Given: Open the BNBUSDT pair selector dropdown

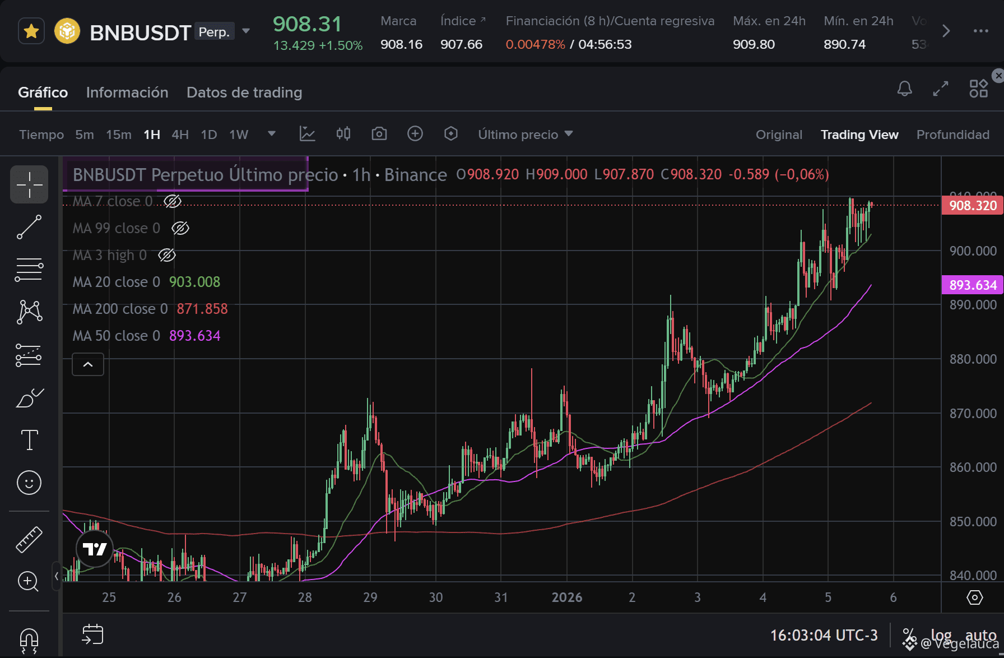Looking at the screenshot, I should click(246, 31).
